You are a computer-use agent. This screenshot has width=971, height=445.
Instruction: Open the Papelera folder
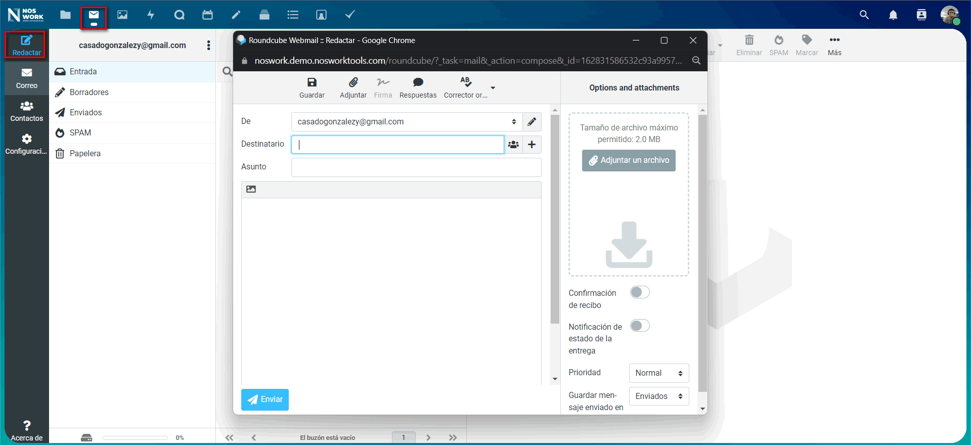click(x=133, y=153)
